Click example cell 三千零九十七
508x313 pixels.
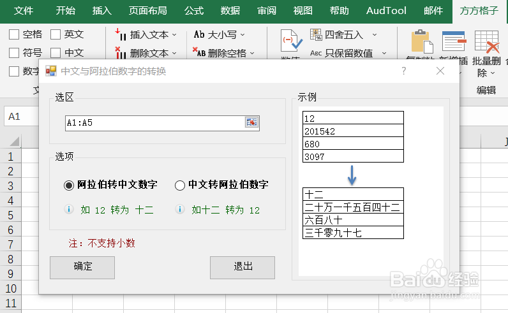point(353,233)
